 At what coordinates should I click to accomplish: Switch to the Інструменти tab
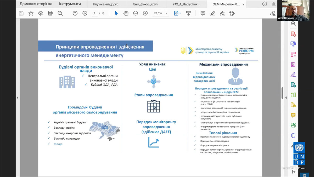[x=70, y=4]
